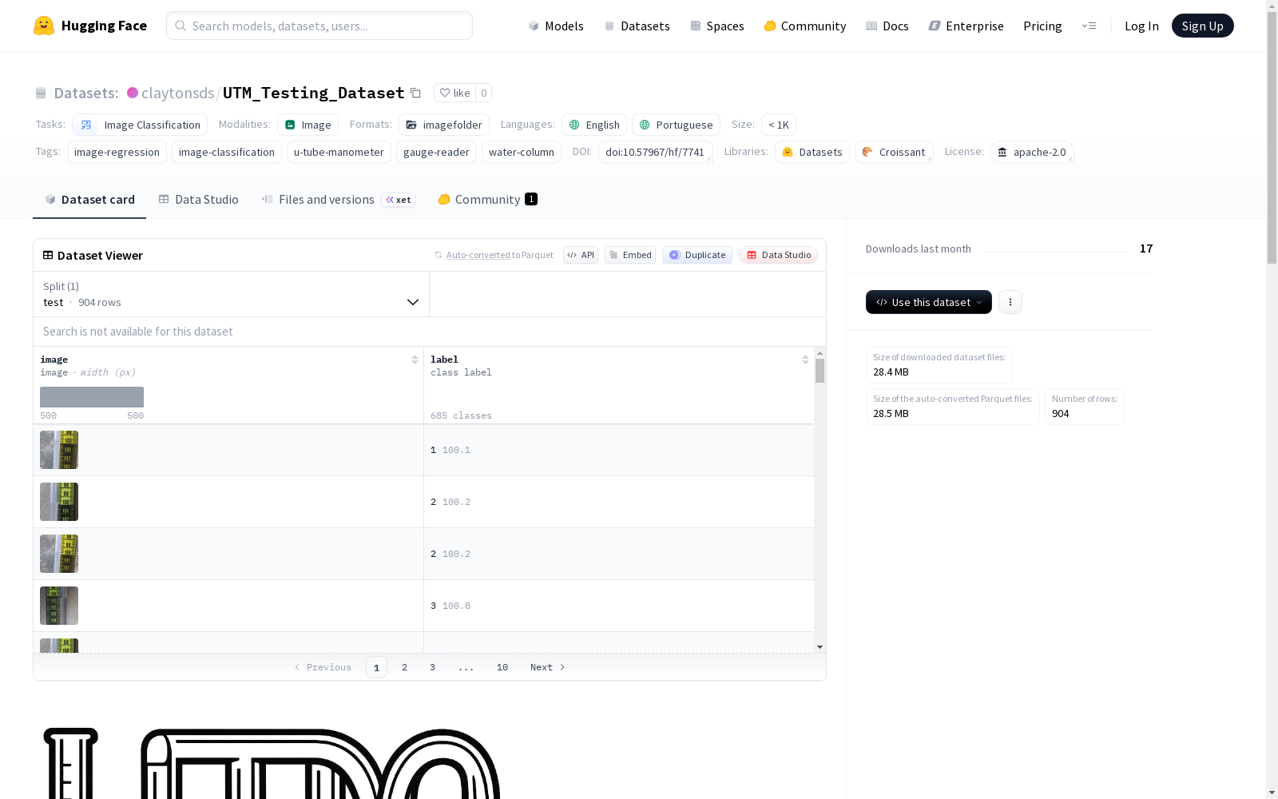Click the image-regression tag
This screenshot has height=799, width=1278.
click(x=117, y=152)
